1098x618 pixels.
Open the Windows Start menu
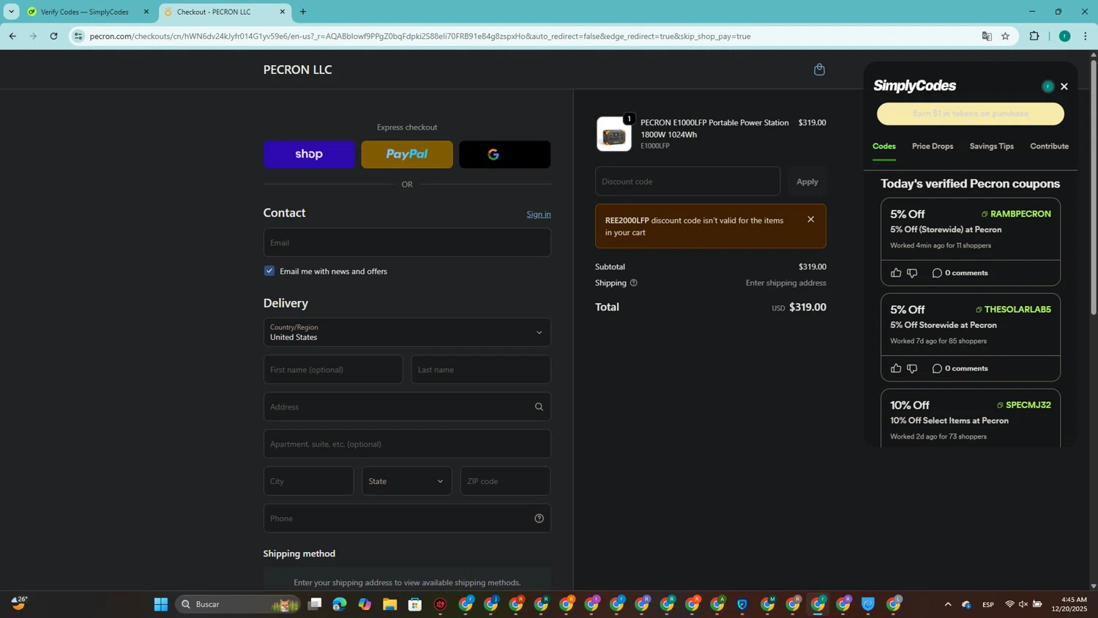coord(161,604)
